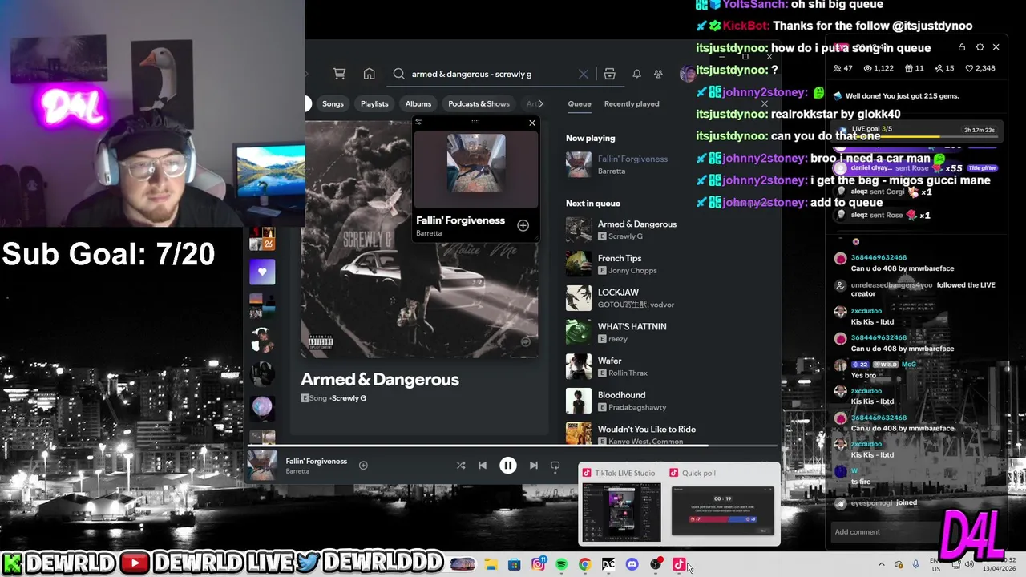Image resolution: width=1026 pixels, height=577 pixels.
Task: Open the Spotify shopping cart icon
Action: 340,74
